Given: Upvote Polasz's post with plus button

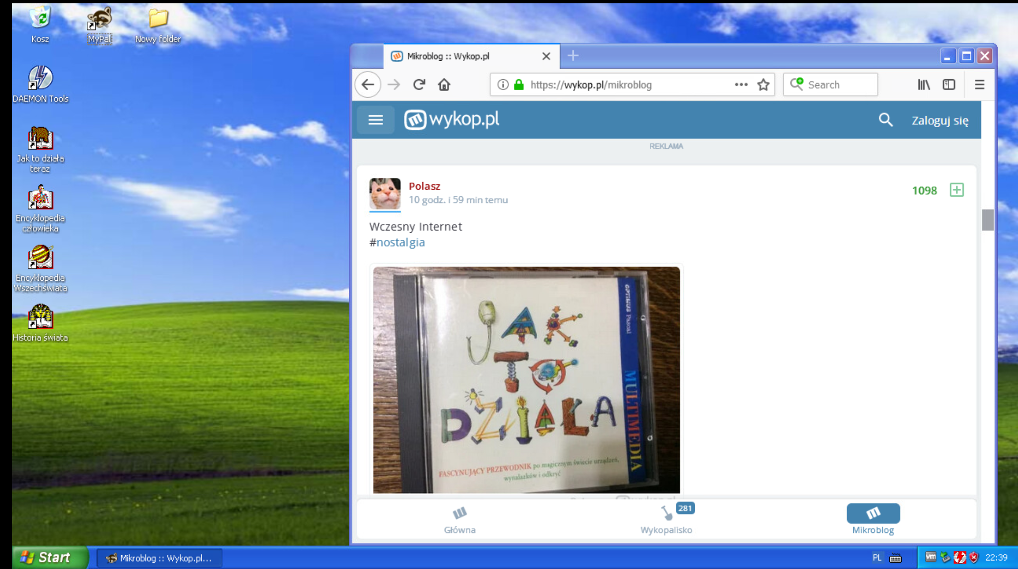Looking at the screenshot, I should [956, 190].
